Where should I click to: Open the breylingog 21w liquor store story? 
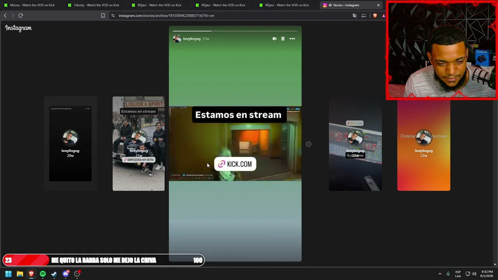click(x=139, y=143)
